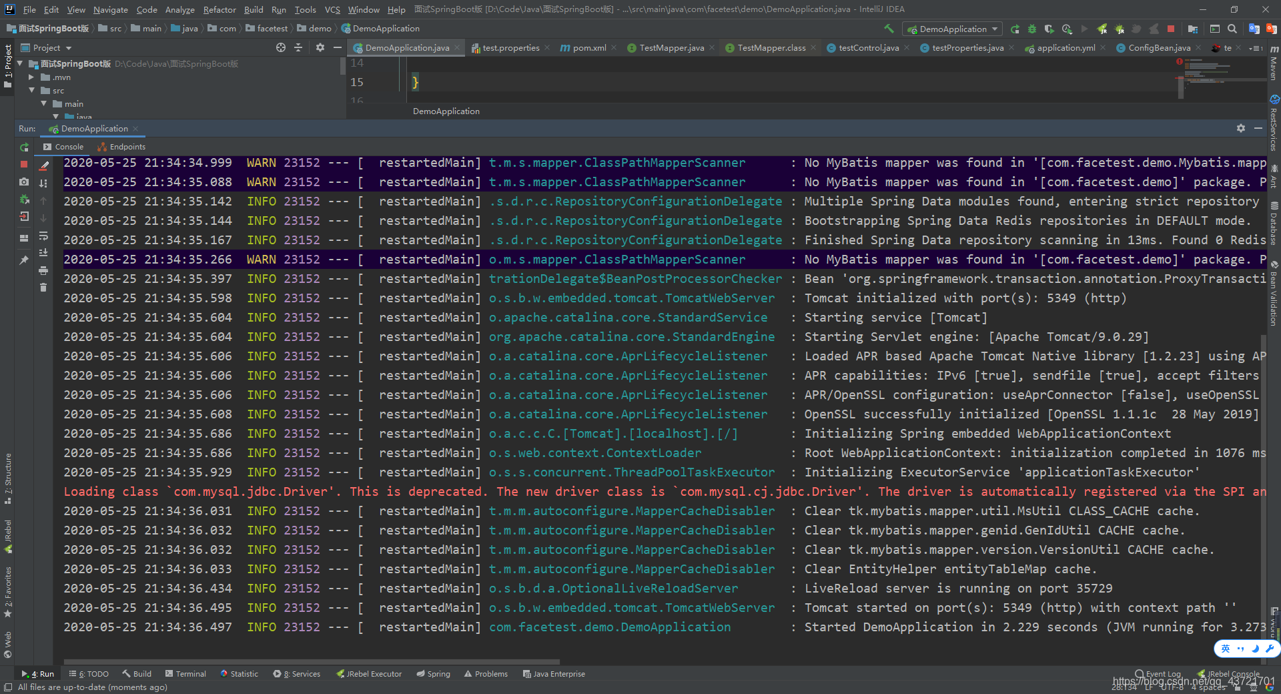Rerun DemoApplication from the main toolbar
The width and height of the screenshot is (1281, 694).
1015,29
